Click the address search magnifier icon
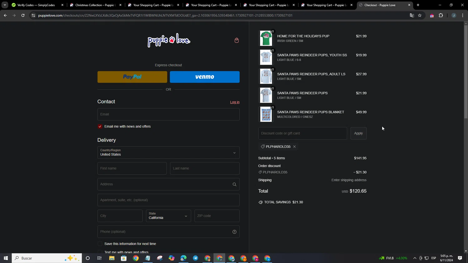The image size is (468, 263). pyautogui.click(x=234, y=184)
